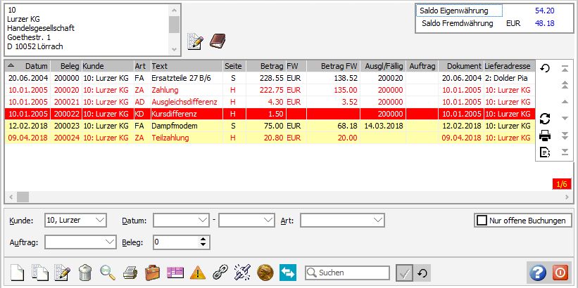
Task: Click the trash can delete icon
Action: 84,273
